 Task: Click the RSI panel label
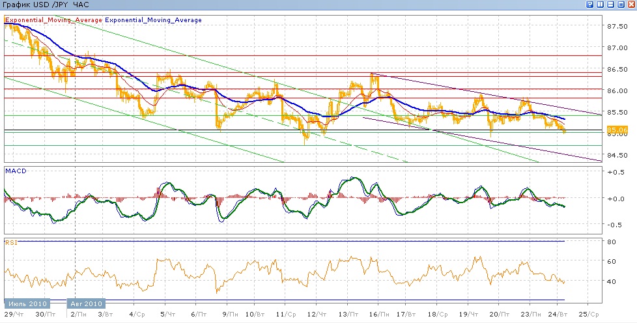(x=10, y=243)
